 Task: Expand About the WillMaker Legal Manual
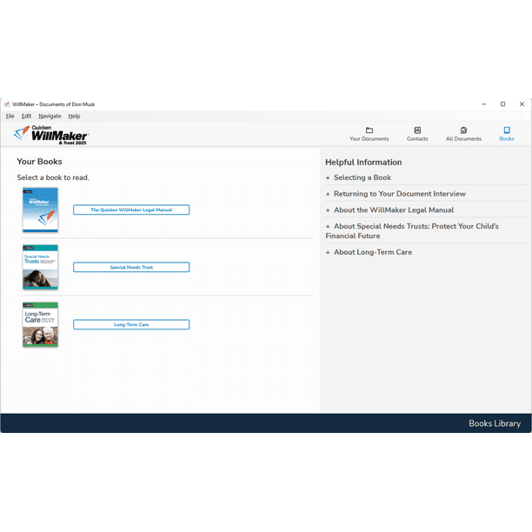pos(393,209)
